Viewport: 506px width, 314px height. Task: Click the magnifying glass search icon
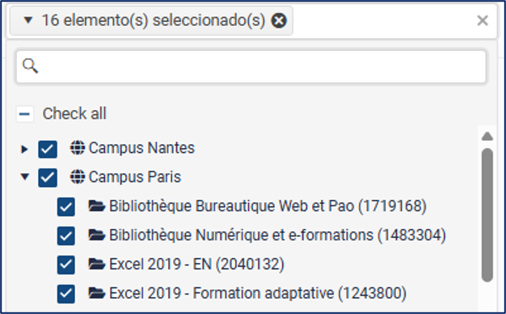pos(30,66)
